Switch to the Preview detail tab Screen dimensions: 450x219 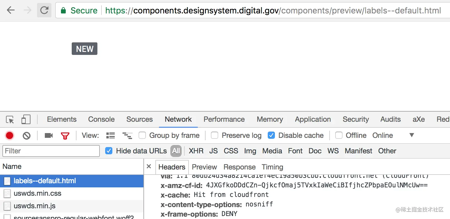pos(204,167)
